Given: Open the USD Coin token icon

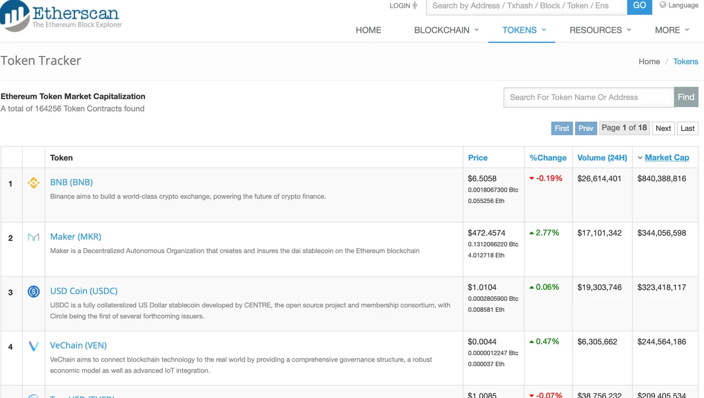Looking at the screenshot, I should pos(34,292).
